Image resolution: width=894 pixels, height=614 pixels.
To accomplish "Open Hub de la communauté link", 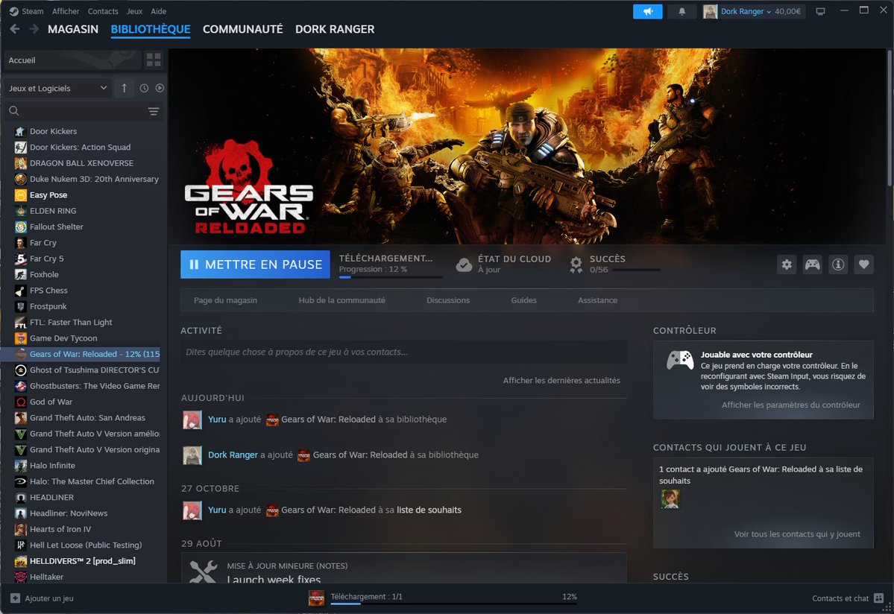I will click(x=342, y=300).
